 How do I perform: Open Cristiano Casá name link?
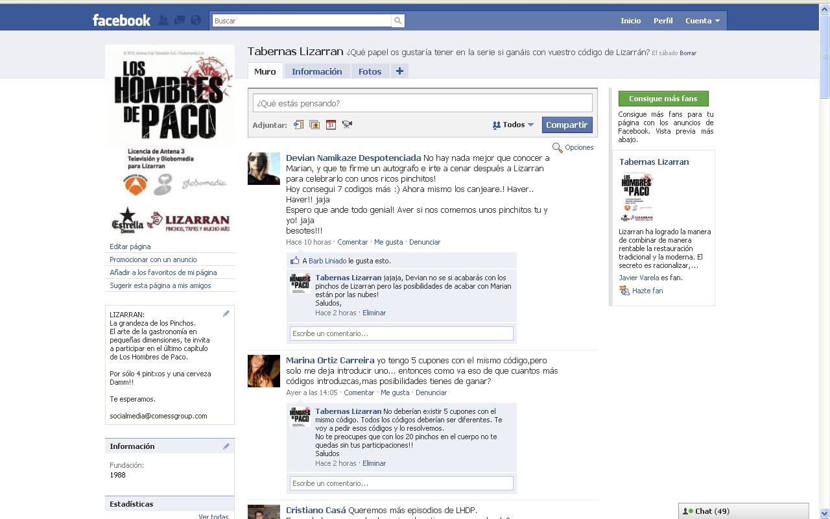tap(316, 511)
